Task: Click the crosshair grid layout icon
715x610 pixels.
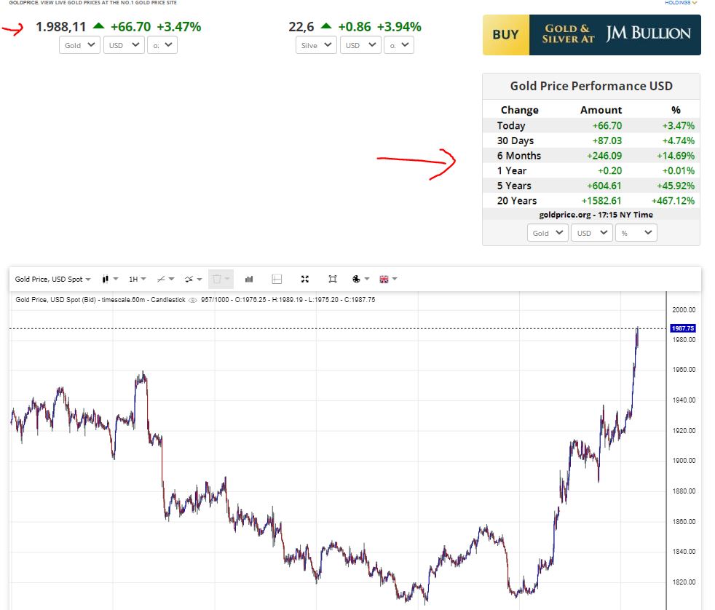Action: click(277, 279)
